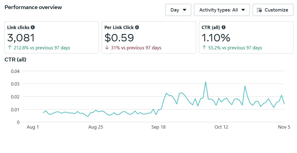Click the 212.8% vs previous 97 days text
This screenshot has width=297, height=153.
click(42, 48)
